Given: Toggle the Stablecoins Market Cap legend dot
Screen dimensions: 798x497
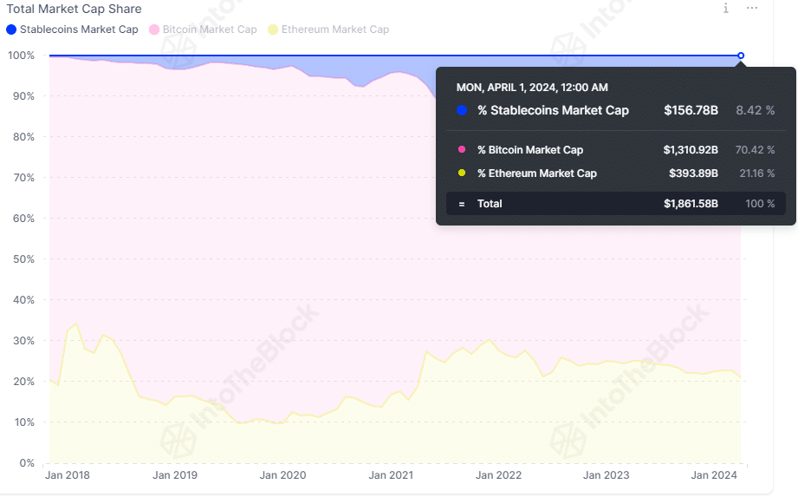Looking at the screenshot, I should 11,29.
